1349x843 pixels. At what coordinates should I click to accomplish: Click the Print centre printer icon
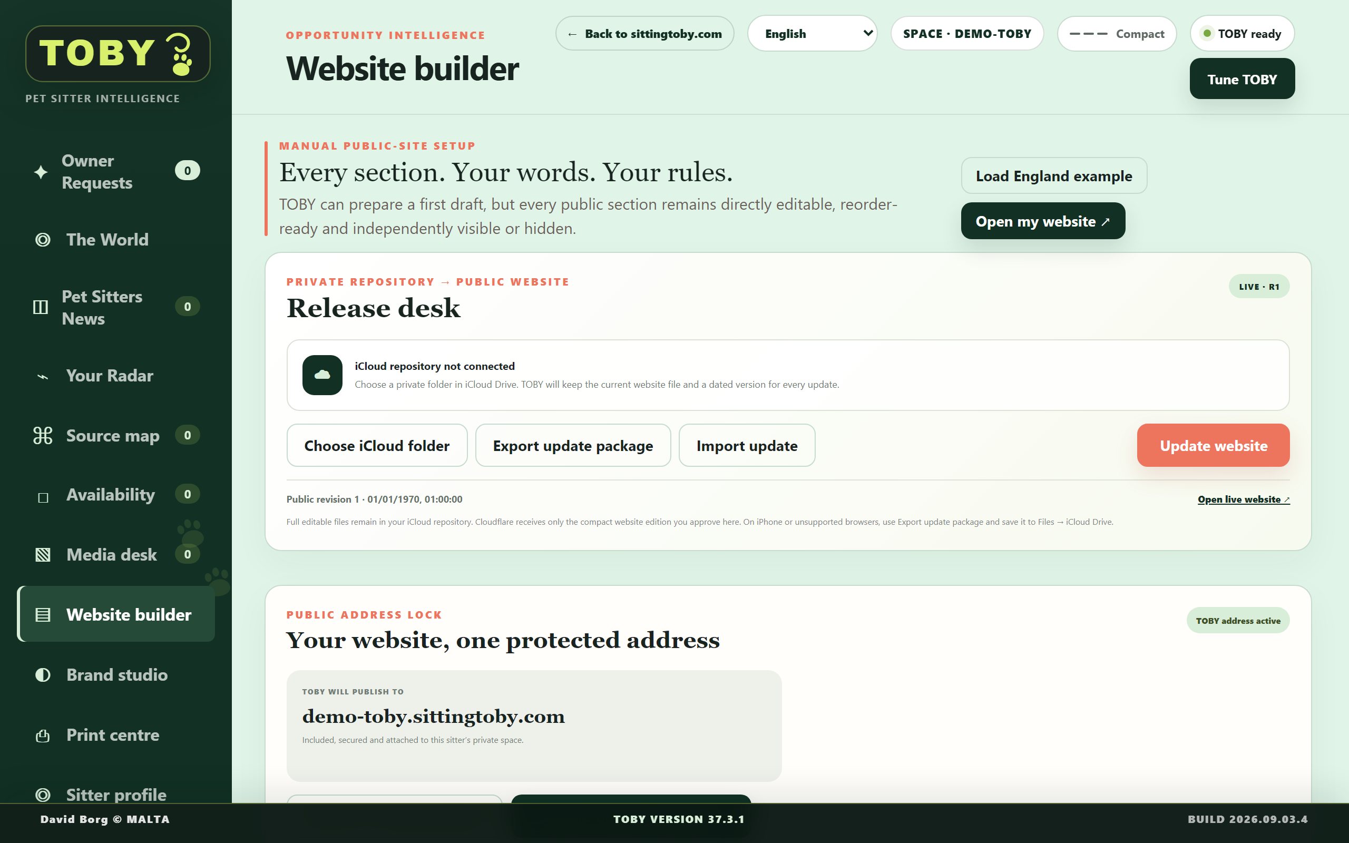[43, 736]
